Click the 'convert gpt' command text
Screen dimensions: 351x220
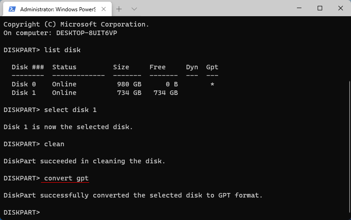pyautogui.click(x=66, y=179)
